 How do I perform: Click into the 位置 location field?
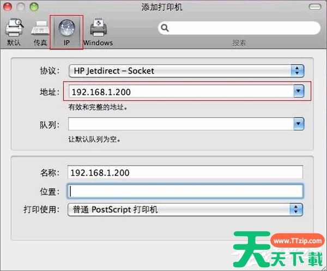coord(185,191)
